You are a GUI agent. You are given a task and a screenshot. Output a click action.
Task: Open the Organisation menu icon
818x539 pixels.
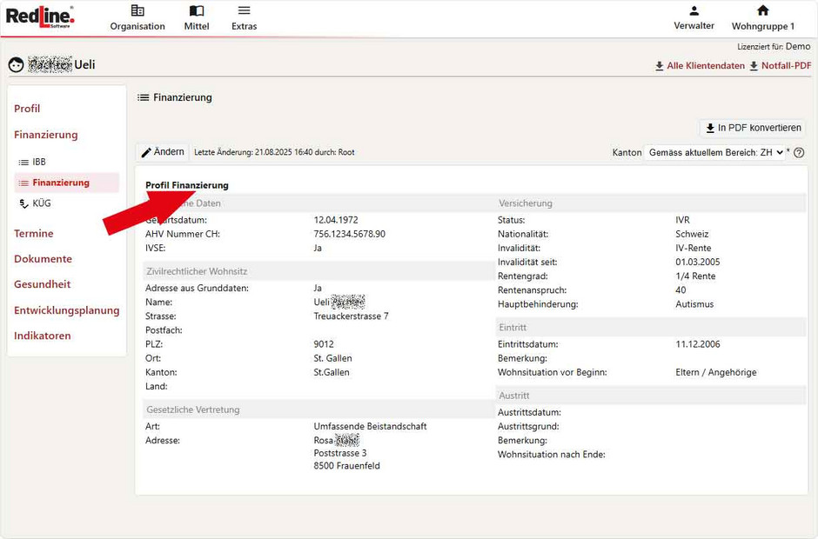click(x=137, y=11)
